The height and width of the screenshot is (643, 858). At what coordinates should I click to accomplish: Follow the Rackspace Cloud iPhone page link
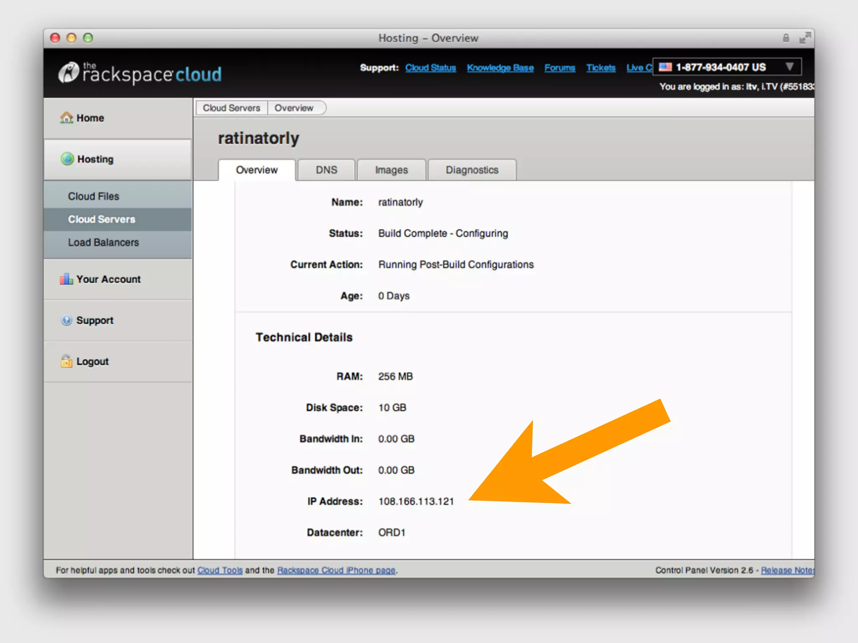tap(336, 570)
